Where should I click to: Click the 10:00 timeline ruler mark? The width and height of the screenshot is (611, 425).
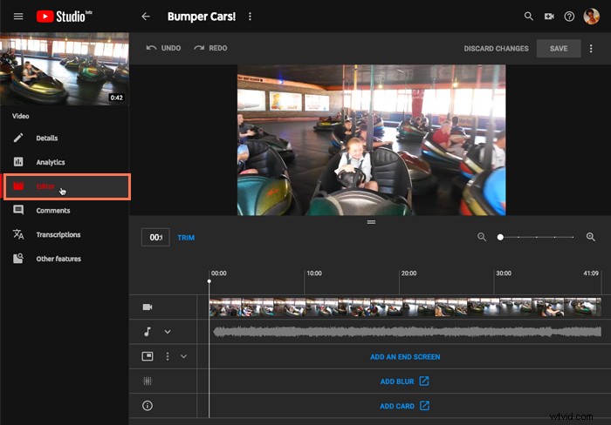[314, 273]
